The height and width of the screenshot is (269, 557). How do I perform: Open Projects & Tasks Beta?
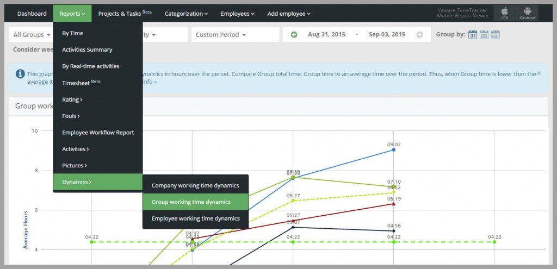(x=125, y=14)
